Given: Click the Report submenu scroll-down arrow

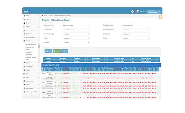Looking at the screenshot, I should click(39, 60).
